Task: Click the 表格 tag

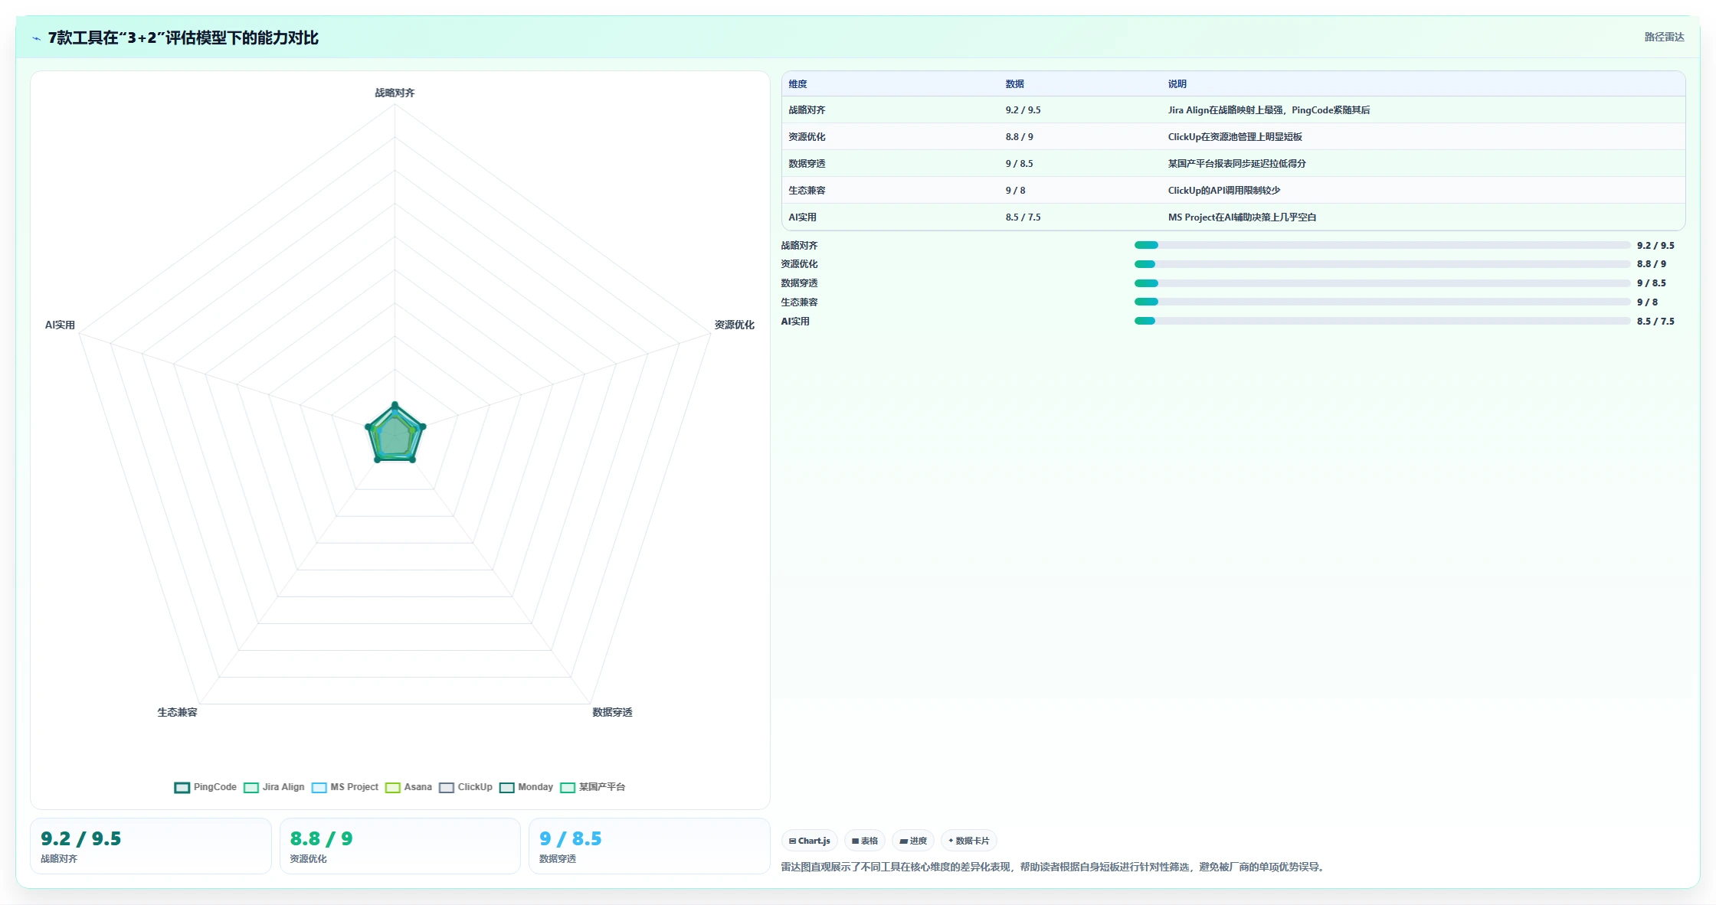Action: coord(865,841)
